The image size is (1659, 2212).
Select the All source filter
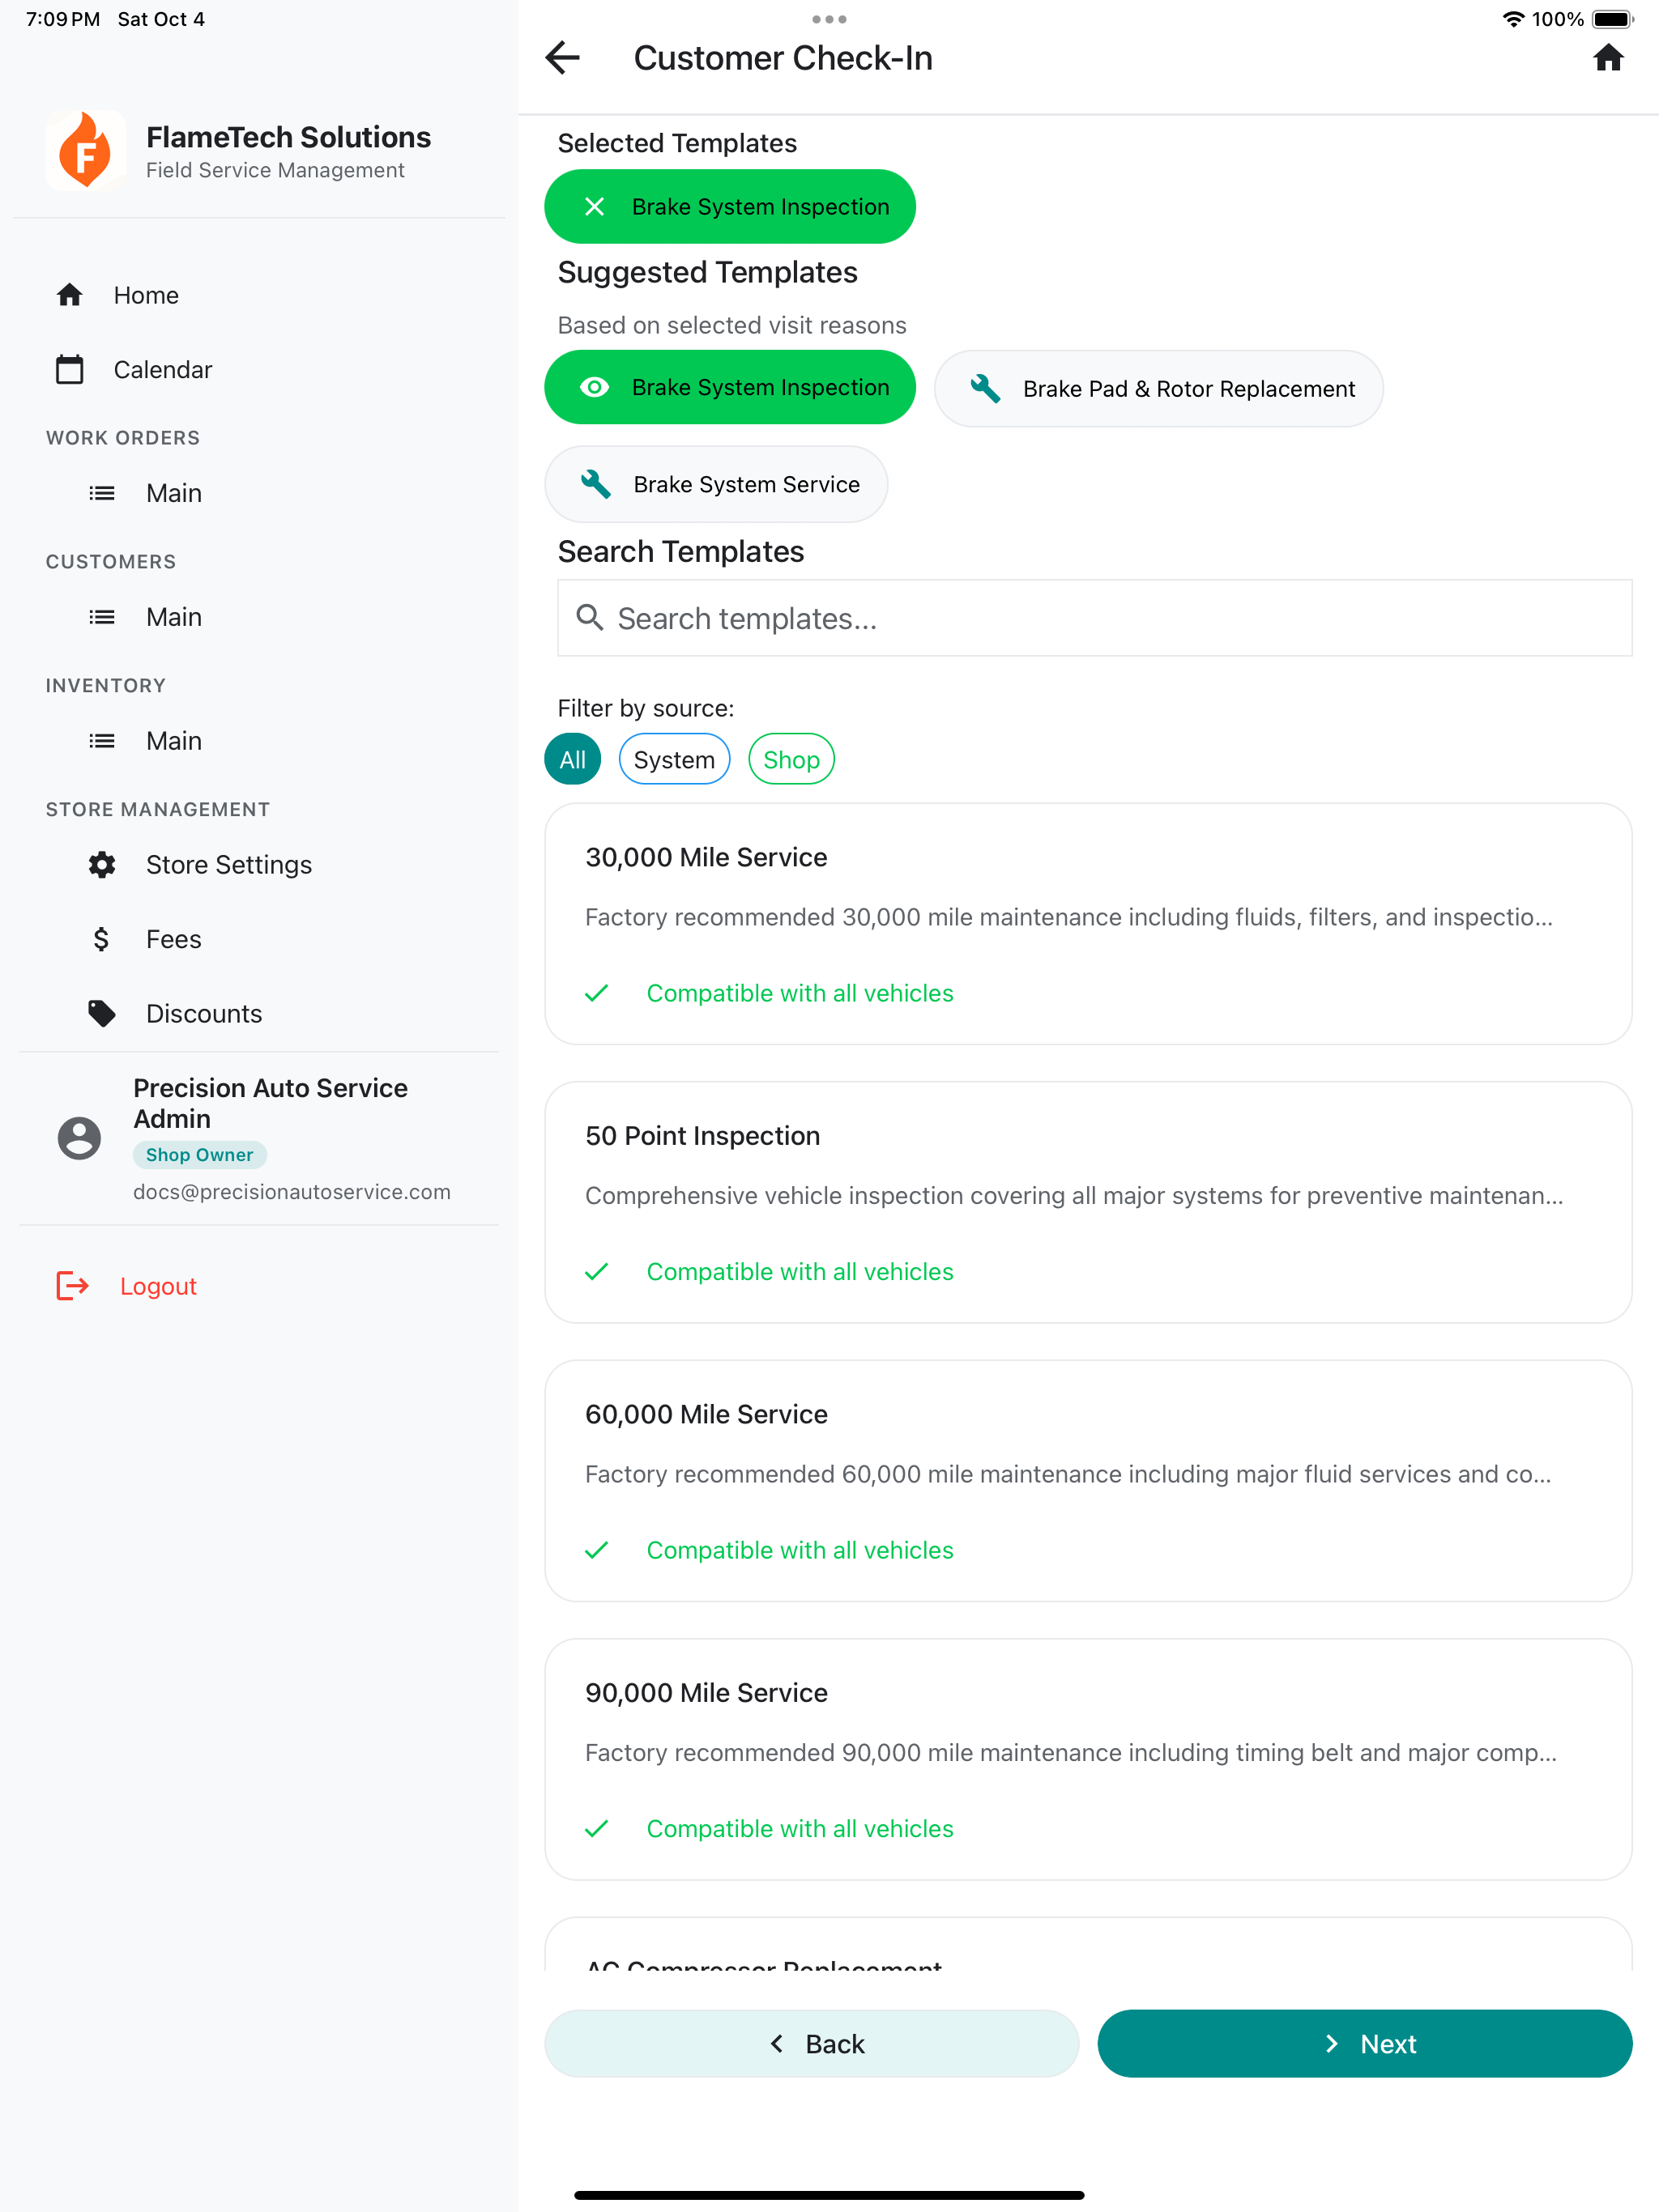tap(573, 760)
